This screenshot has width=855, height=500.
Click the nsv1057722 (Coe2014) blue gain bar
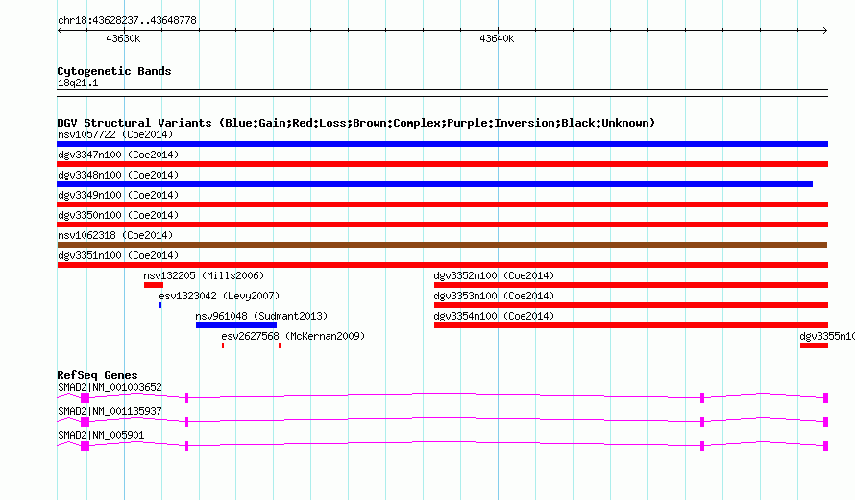(442, 144)
